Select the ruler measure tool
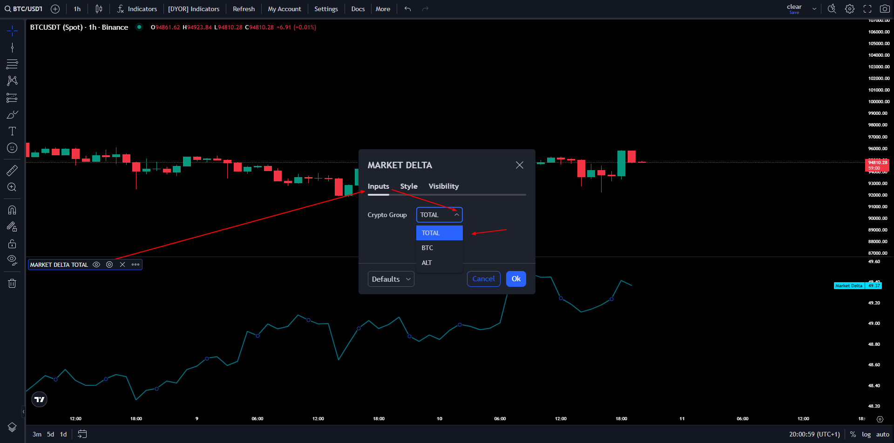The height and width of the screenshot is (443, 894). [12, 171]
